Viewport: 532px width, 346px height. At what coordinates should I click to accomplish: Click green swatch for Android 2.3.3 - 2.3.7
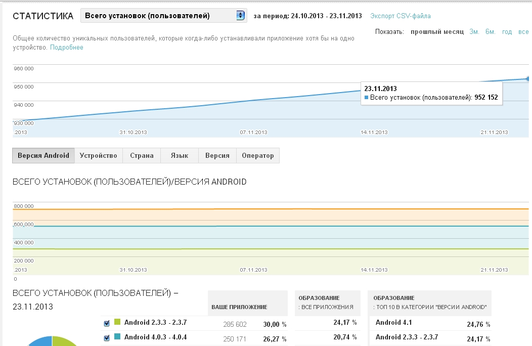(x=117, y=322)
